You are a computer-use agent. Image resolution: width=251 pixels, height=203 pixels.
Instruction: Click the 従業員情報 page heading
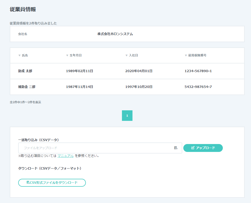click(x=23, y=9)
